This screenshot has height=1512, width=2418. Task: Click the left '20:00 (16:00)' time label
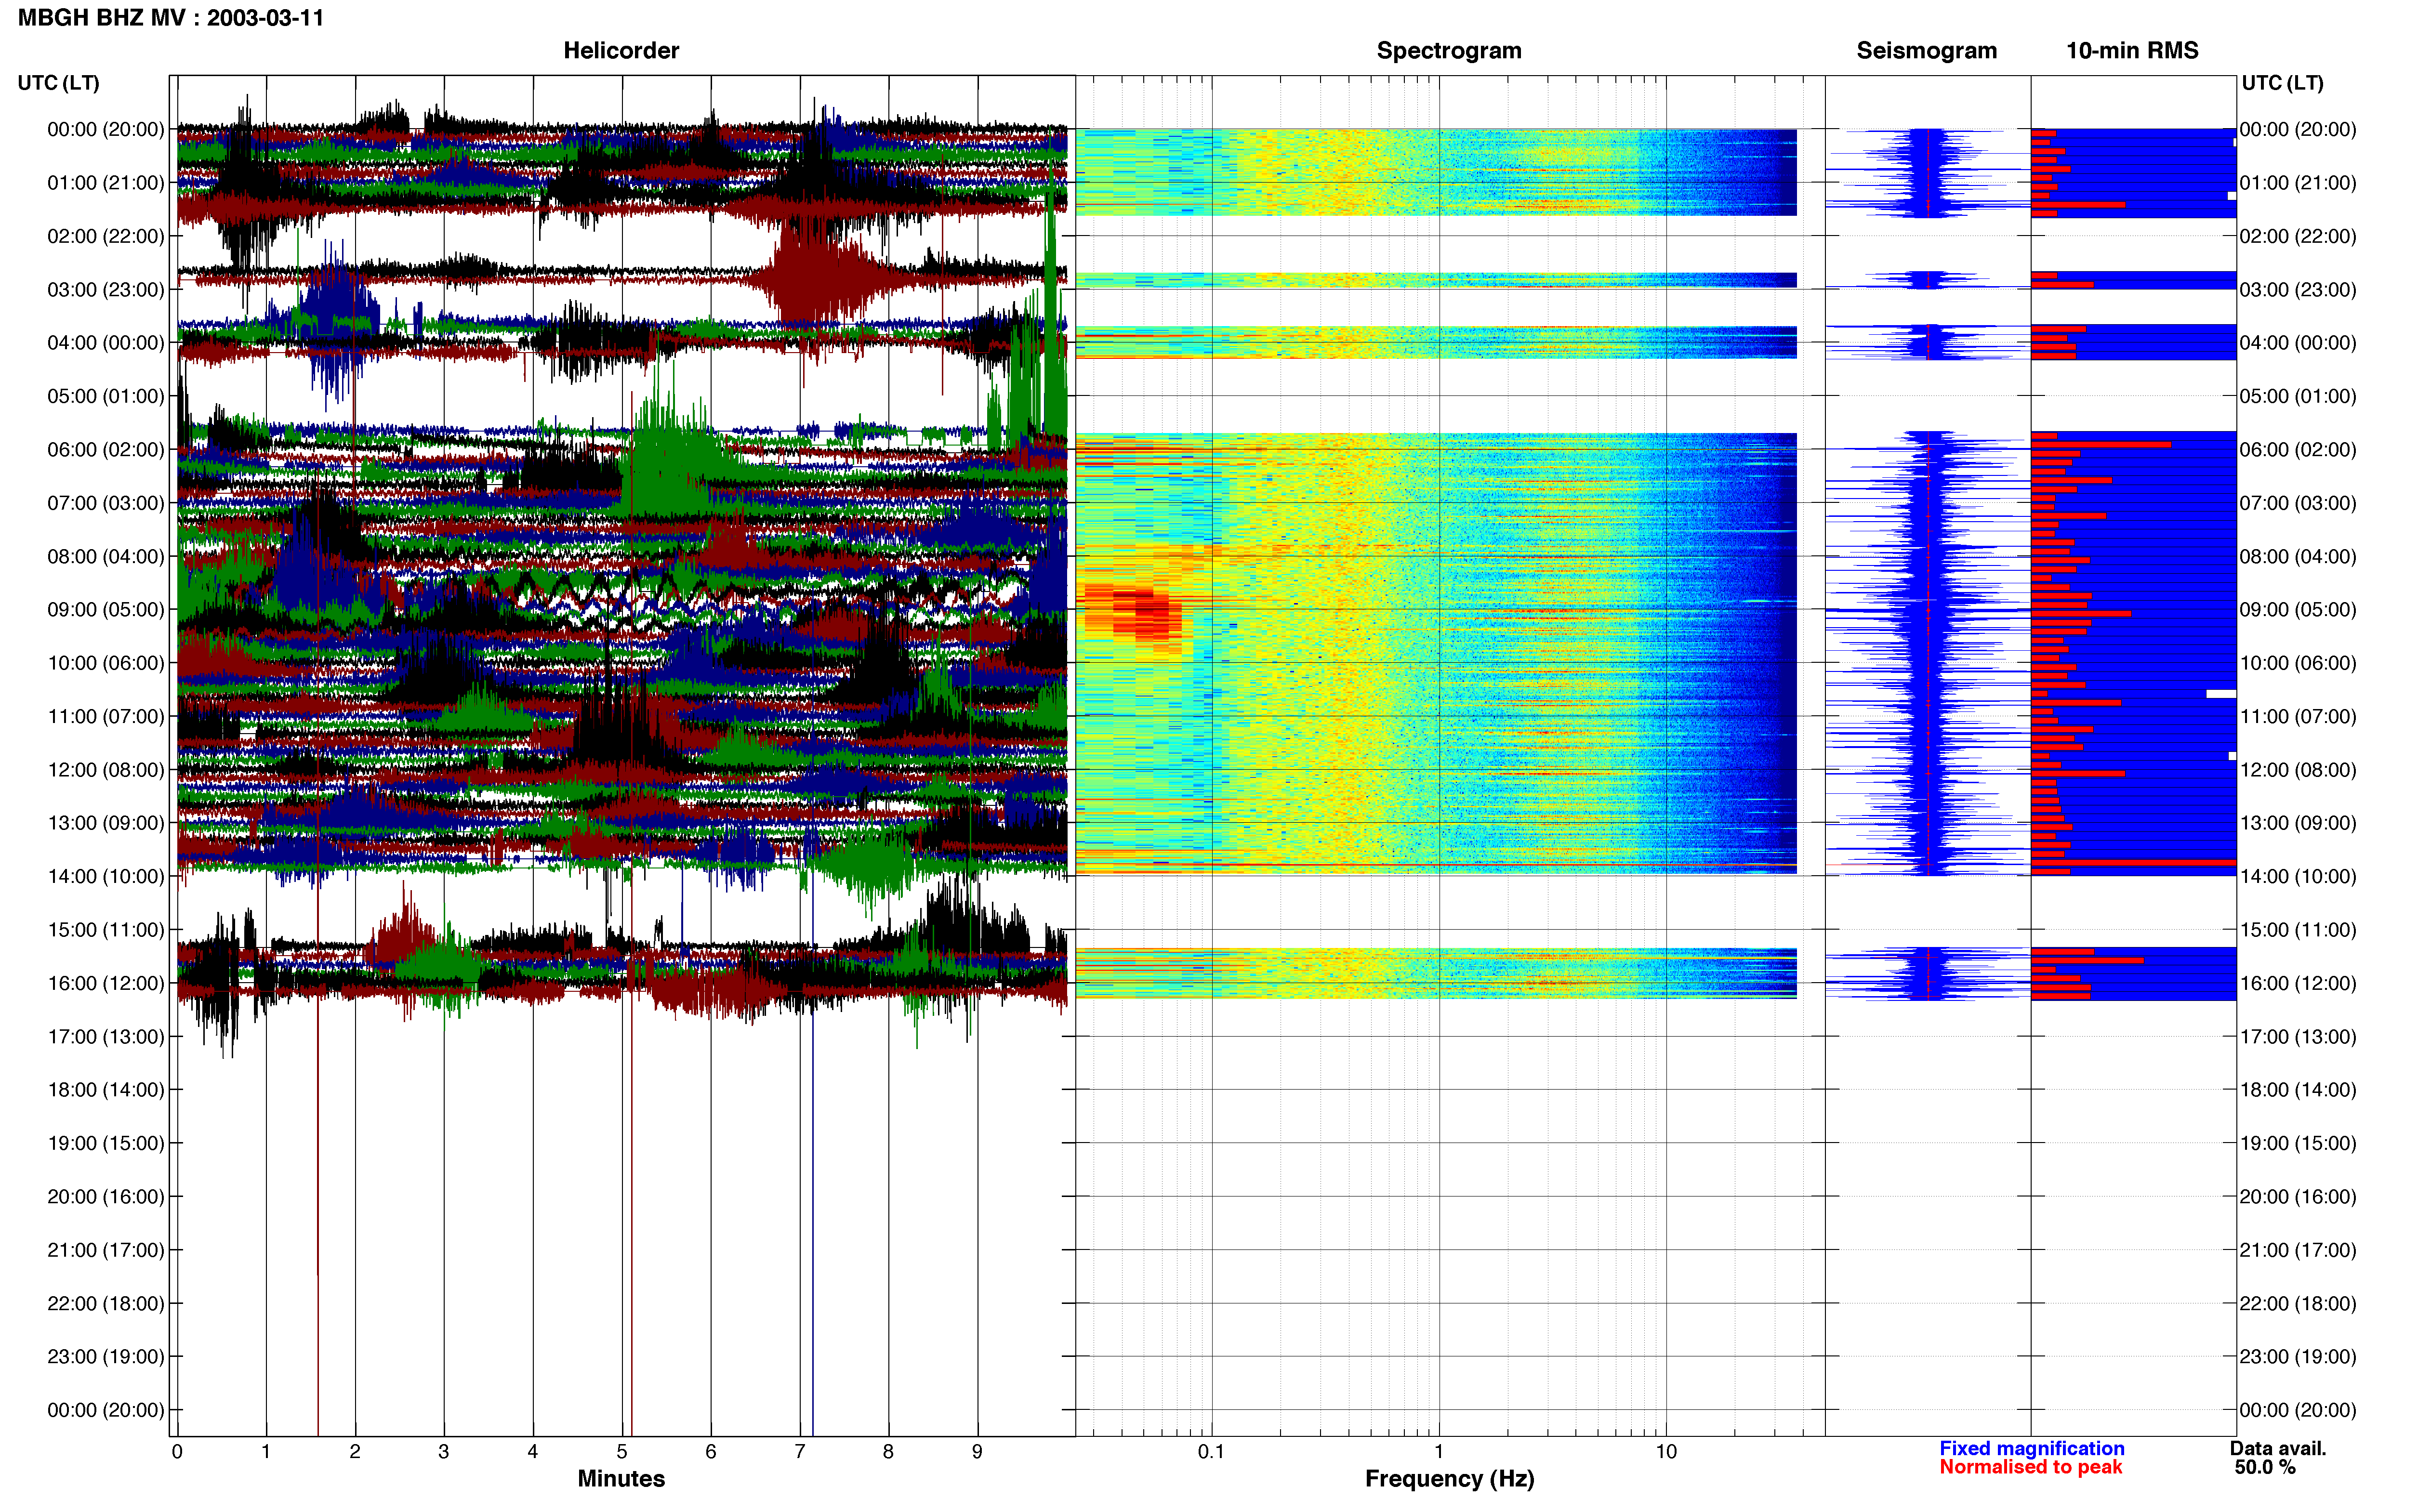[106, 1196]
